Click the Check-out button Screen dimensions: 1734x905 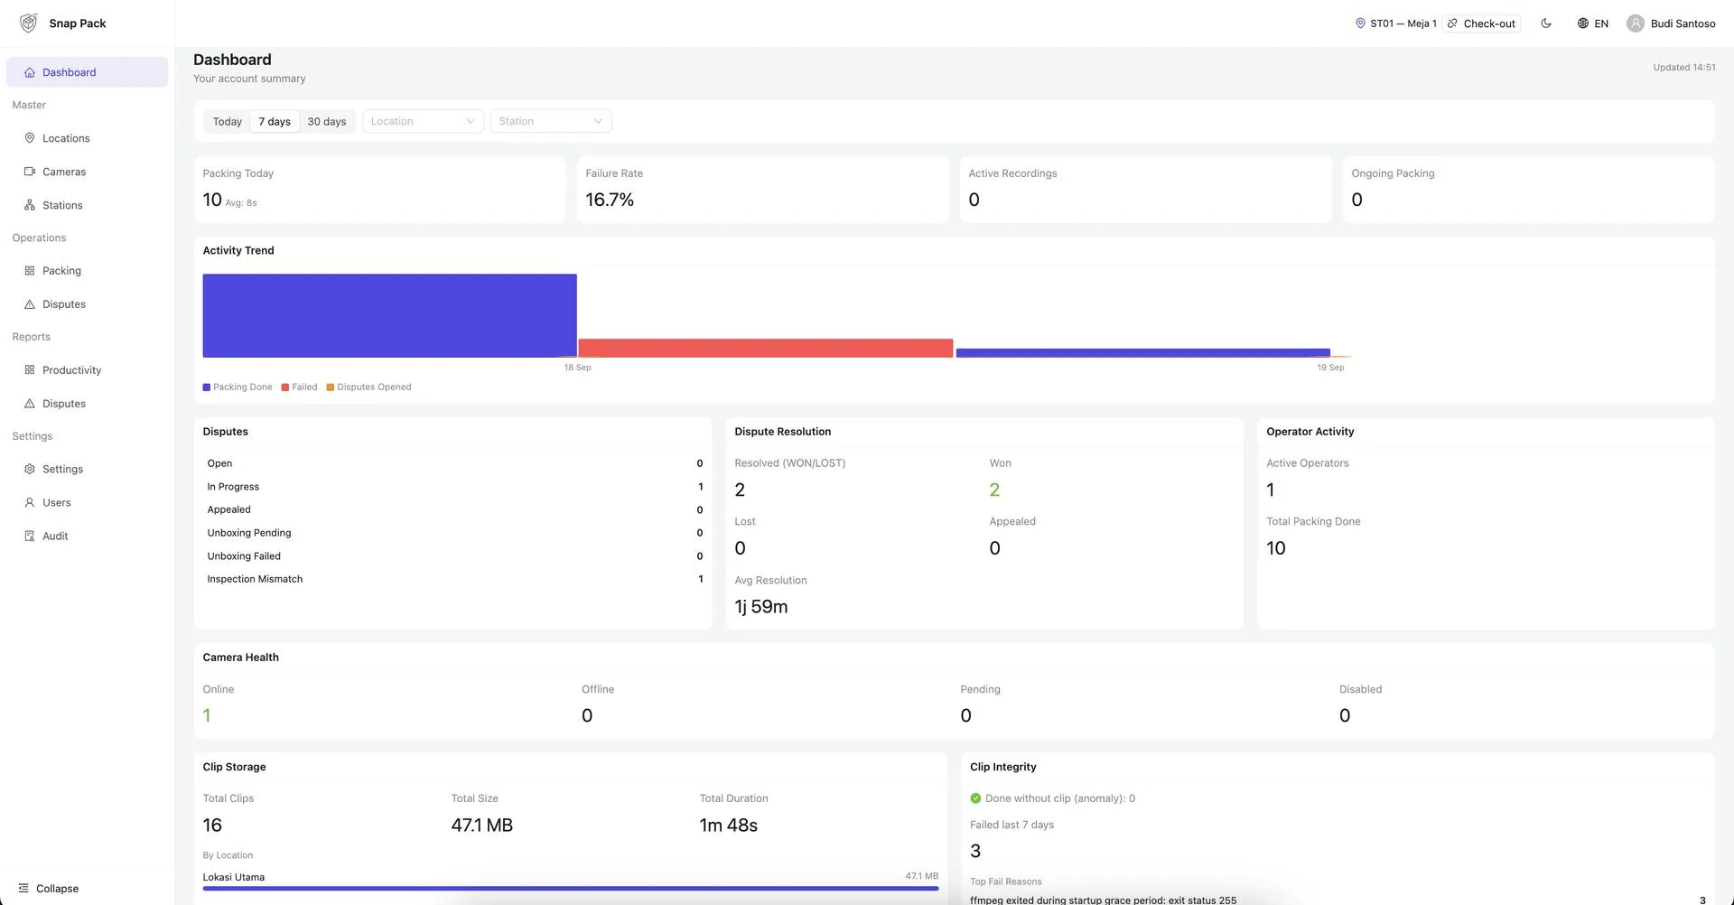[1481, 23]
